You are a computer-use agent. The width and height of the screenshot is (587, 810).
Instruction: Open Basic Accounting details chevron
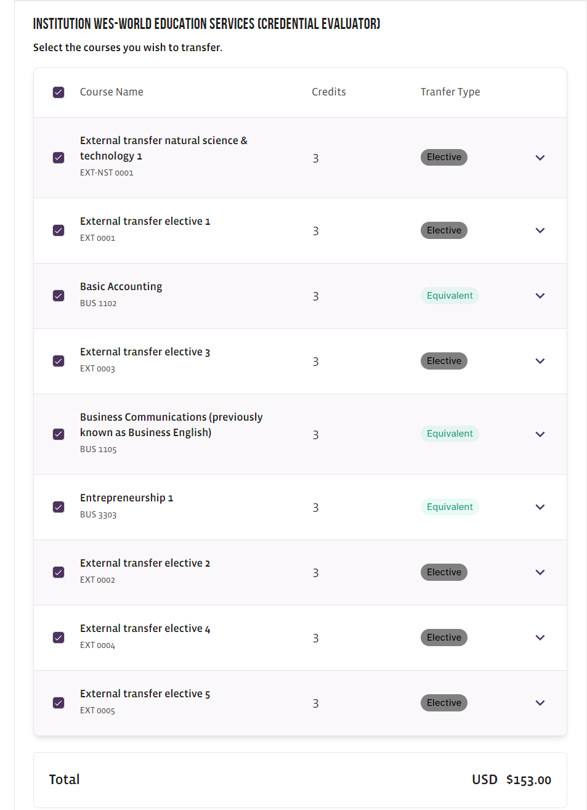[x=540, y=296]
